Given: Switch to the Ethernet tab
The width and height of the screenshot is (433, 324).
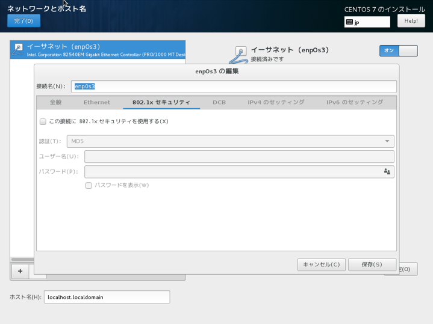Looking at the screenshot, I should pos(96,102).
